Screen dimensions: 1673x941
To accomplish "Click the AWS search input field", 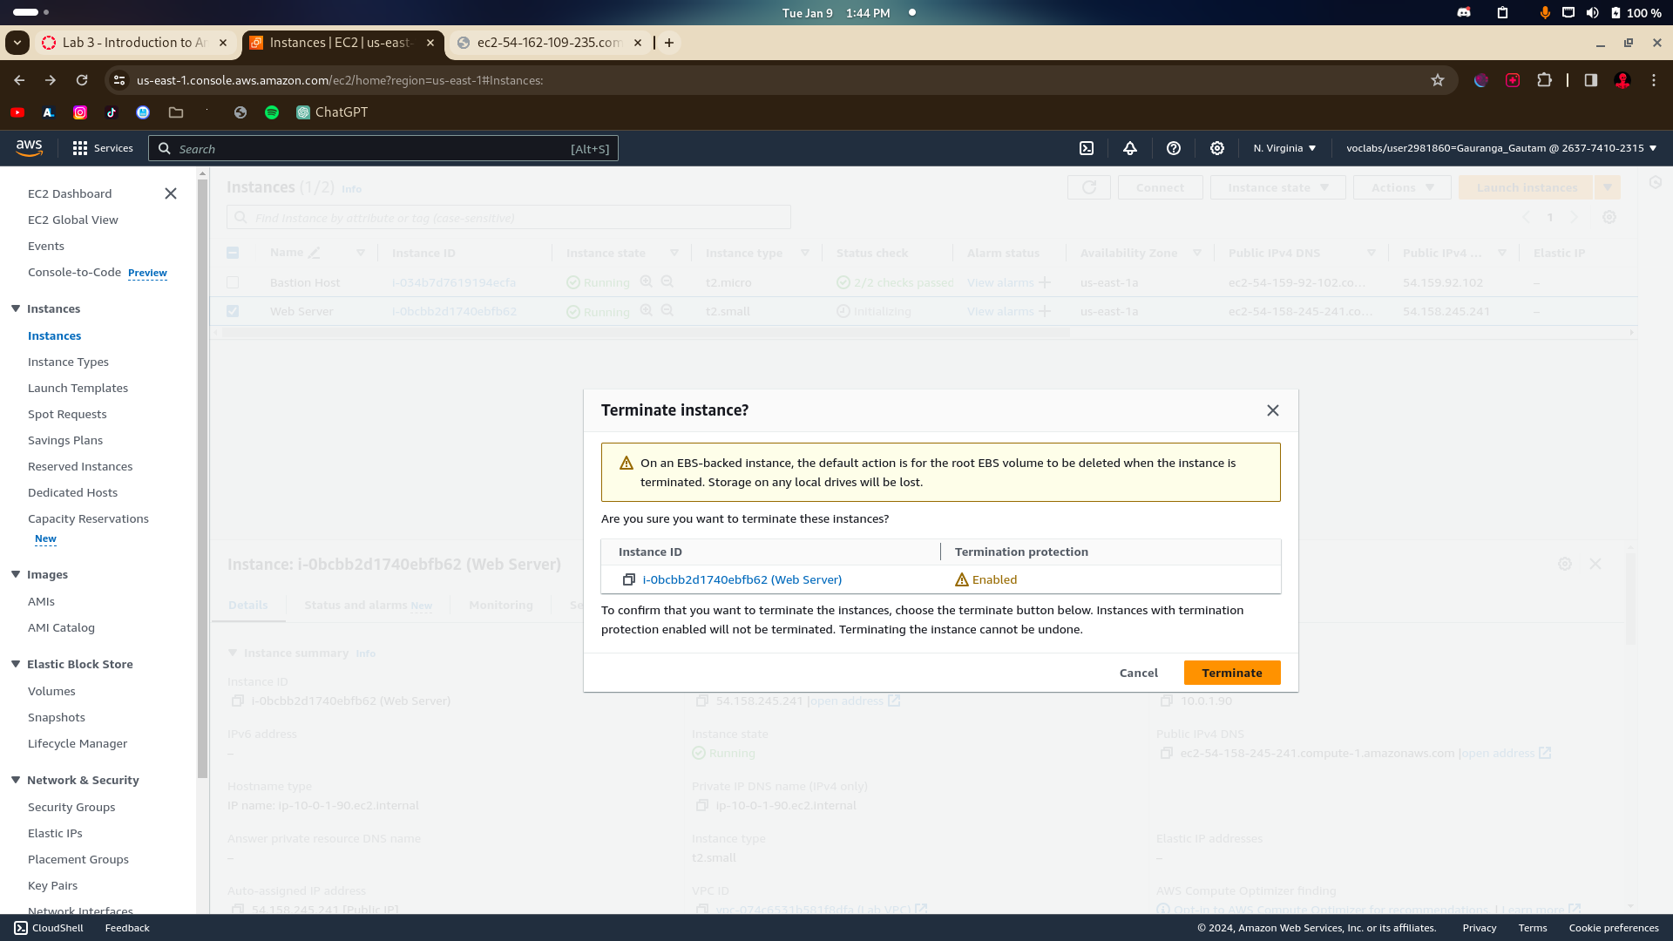I will point(383,149).
